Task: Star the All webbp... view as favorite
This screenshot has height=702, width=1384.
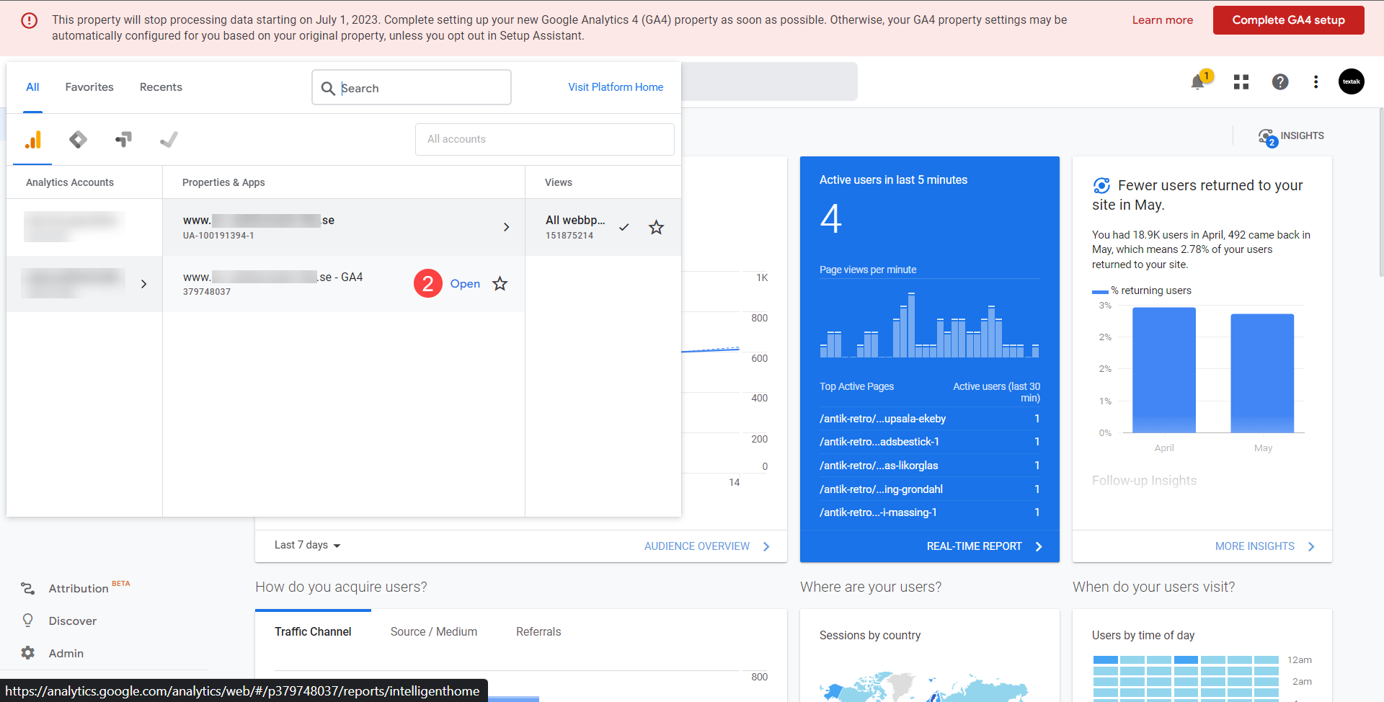Action: coord(656,228)
